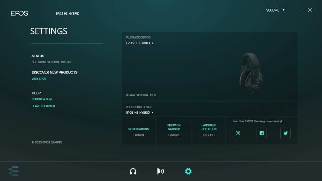322x181 pixels.
Task: Open the Leave Feedback link
Action: point(43,106)
